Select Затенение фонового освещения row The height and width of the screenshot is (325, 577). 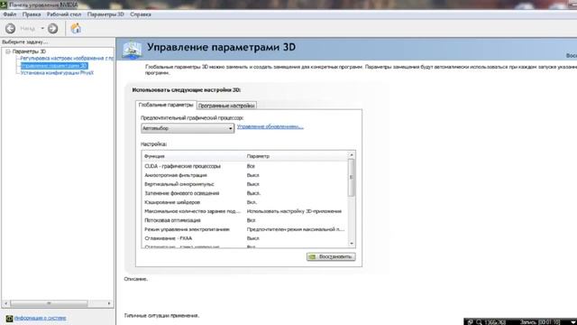click(244, 193)
